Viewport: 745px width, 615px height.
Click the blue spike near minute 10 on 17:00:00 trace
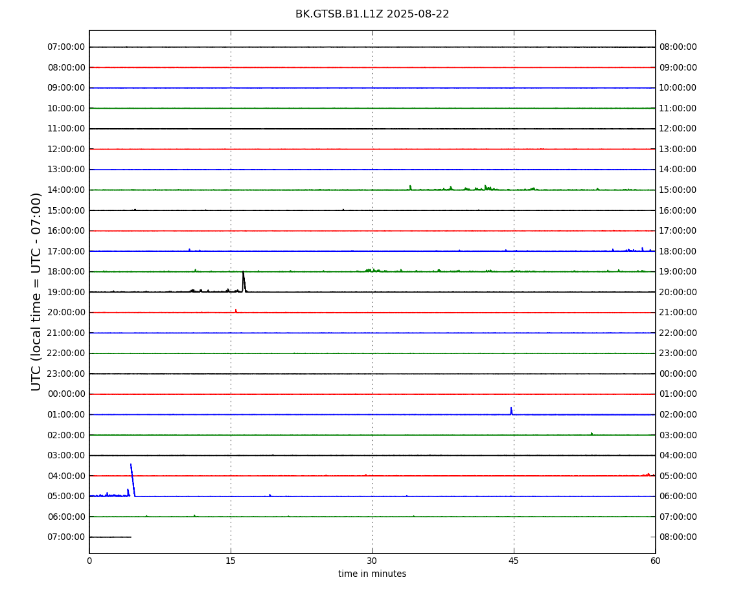point(189,249)
